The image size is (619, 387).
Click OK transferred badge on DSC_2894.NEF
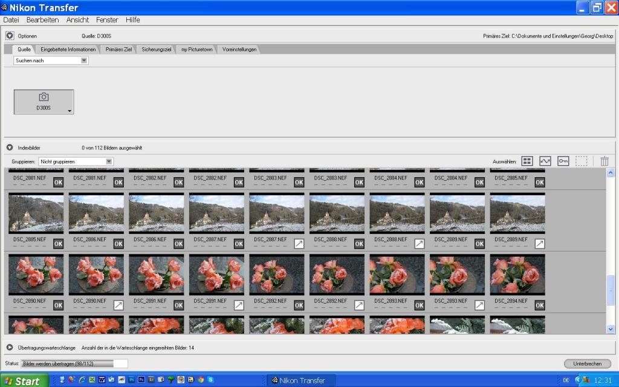click(540, 305)
